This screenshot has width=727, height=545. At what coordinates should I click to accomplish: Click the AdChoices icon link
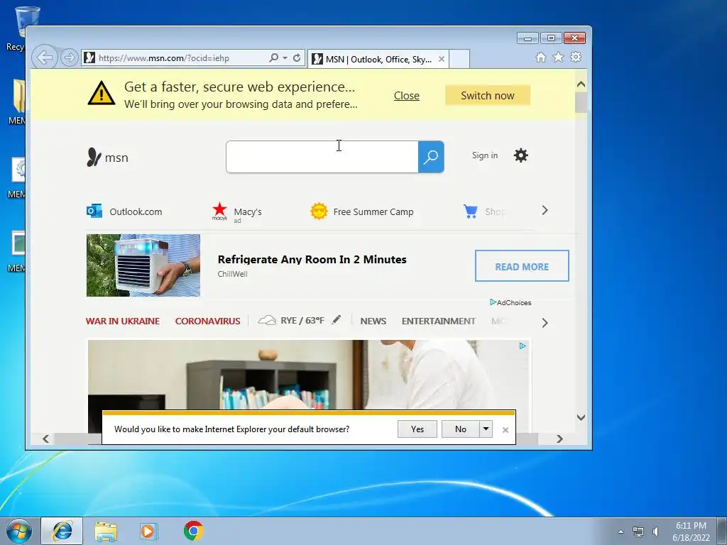click(x=510, y=302)
